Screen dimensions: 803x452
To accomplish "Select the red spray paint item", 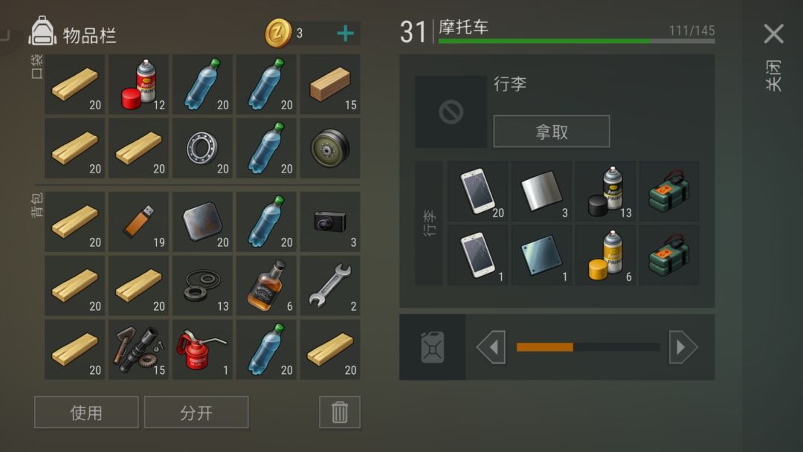I will [x=138, y=84].
